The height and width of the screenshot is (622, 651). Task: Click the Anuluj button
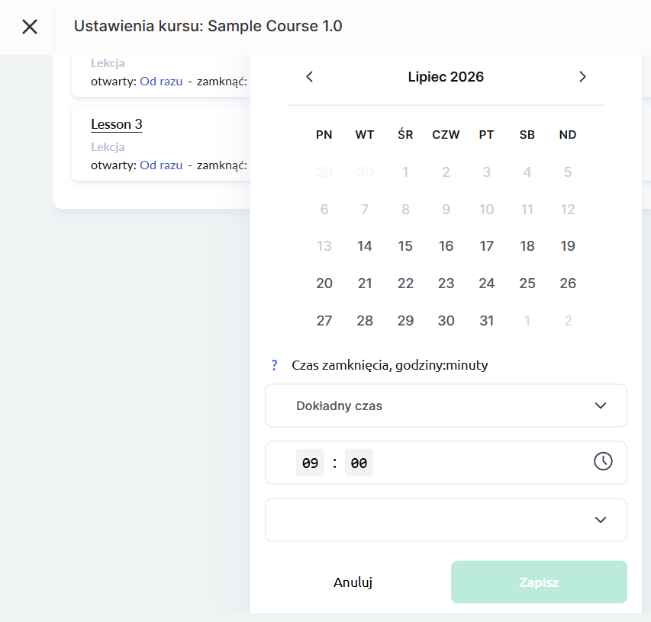pos(353,582)
